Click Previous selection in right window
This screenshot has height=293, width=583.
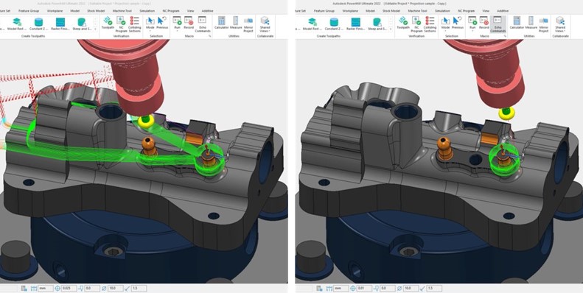tap(457, 23)
